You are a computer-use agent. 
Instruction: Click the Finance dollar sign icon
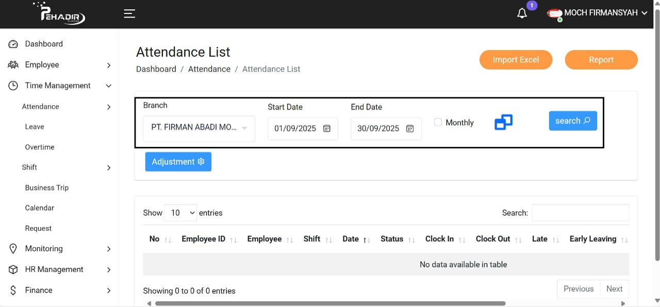pos(13,291)
